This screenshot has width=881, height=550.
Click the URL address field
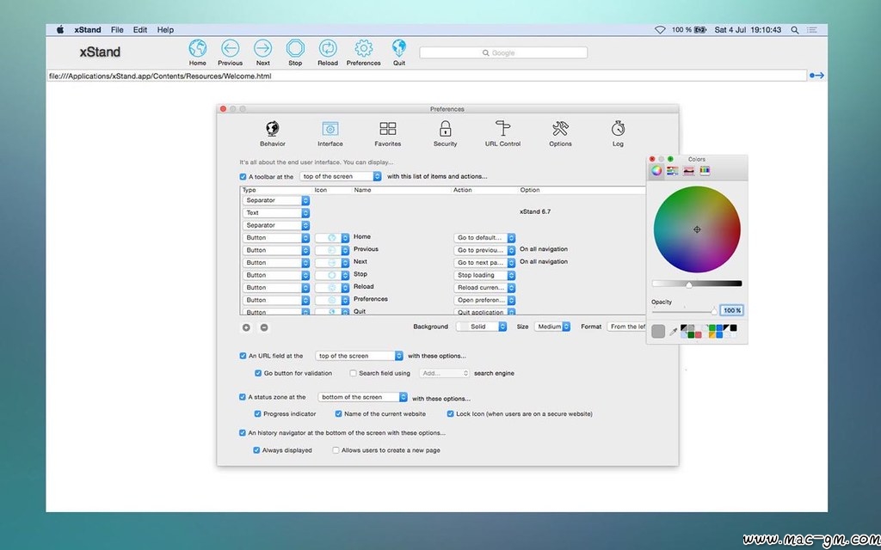(427, 76)
